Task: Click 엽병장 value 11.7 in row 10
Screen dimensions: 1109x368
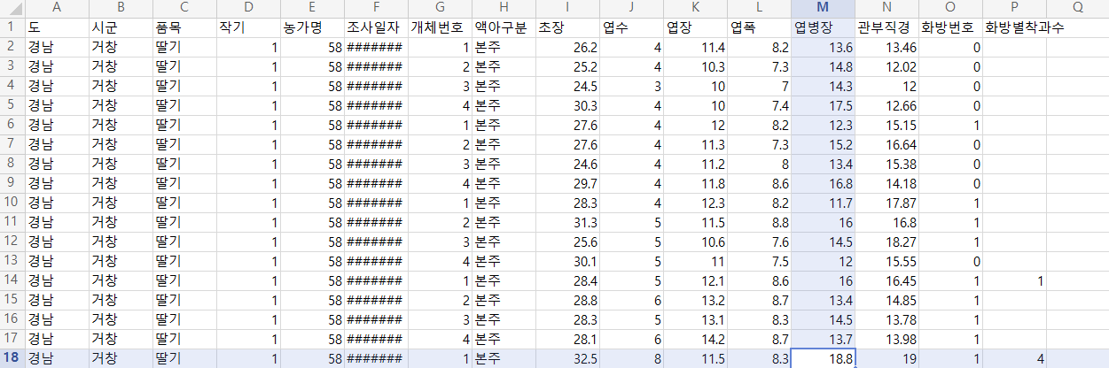Action: coord(823,203)
